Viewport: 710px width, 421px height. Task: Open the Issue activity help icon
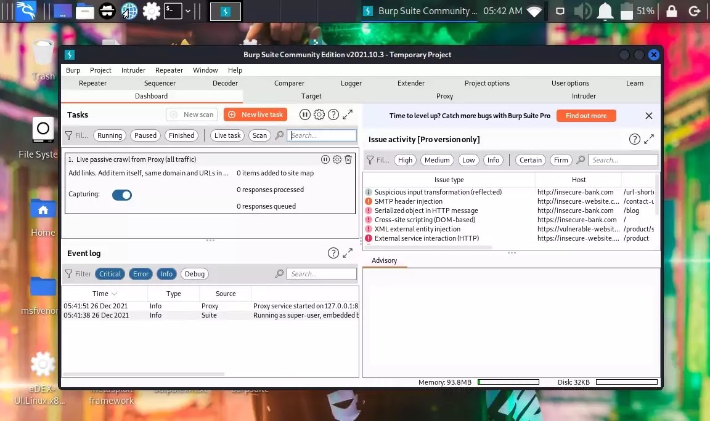click(x=635, y=139)
